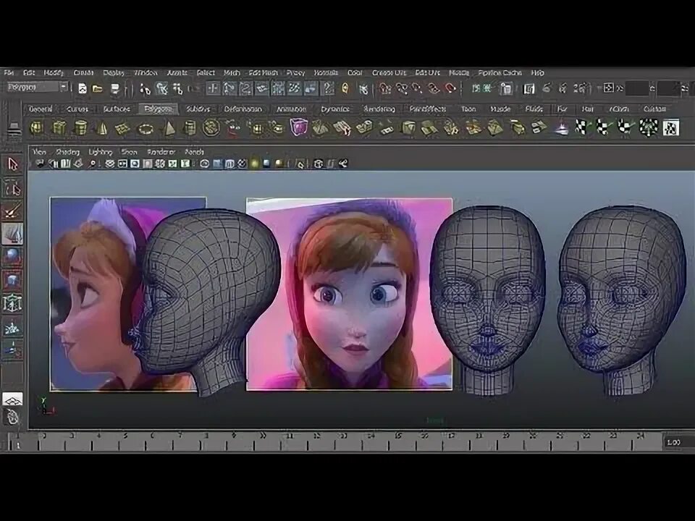695x521 pixels.
Task: Create a polygon pyramid from shelf
Action: (169, 128)
